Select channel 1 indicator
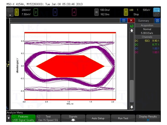167x125 pixels. pos(17,12)
